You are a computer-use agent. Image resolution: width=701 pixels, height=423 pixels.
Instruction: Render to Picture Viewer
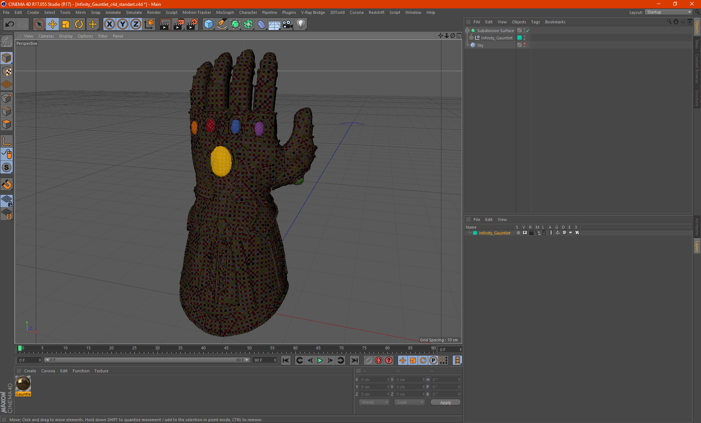179,24
